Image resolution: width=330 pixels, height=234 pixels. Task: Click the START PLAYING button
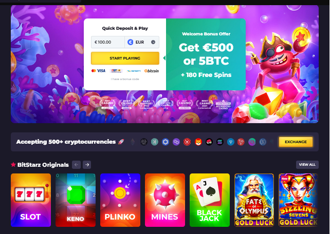point(125,58)
